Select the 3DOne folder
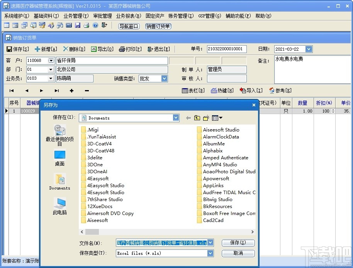 tap(95, 164)
